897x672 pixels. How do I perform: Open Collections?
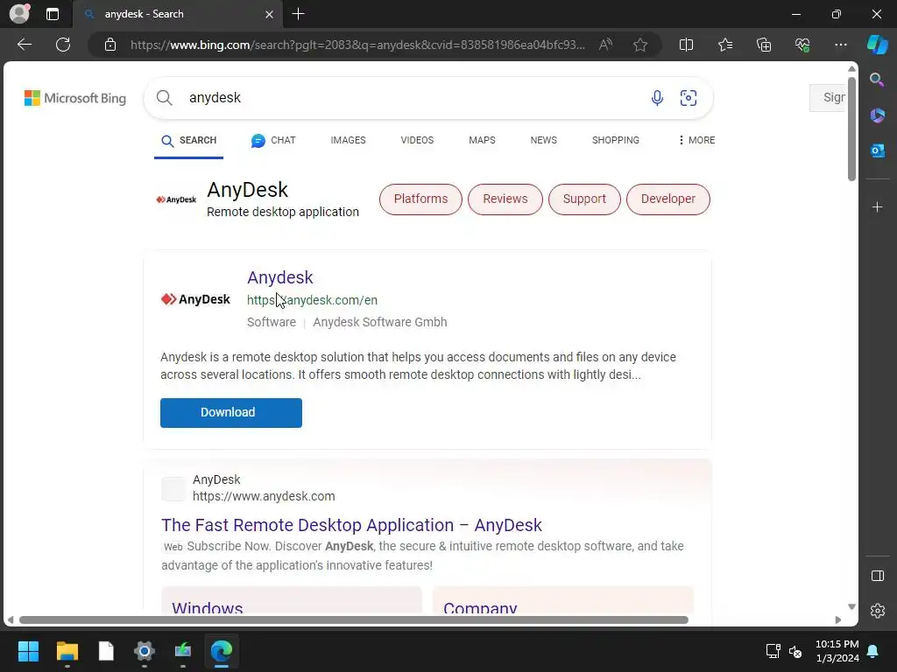coord(764,45)
